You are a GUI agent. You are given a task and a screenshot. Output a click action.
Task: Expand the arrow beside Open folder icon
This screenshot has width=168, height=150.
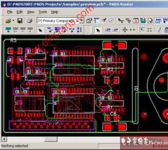13,21
